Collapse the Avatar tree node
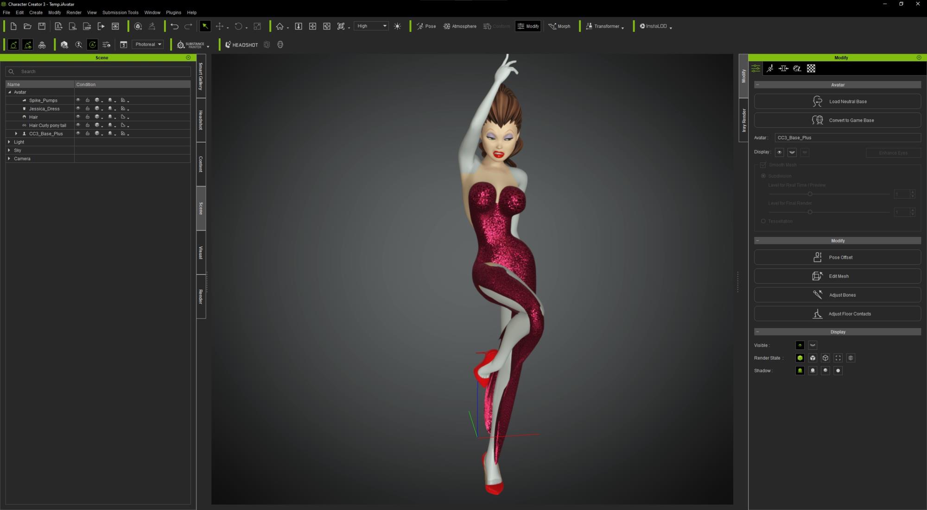 click(9, 92)
